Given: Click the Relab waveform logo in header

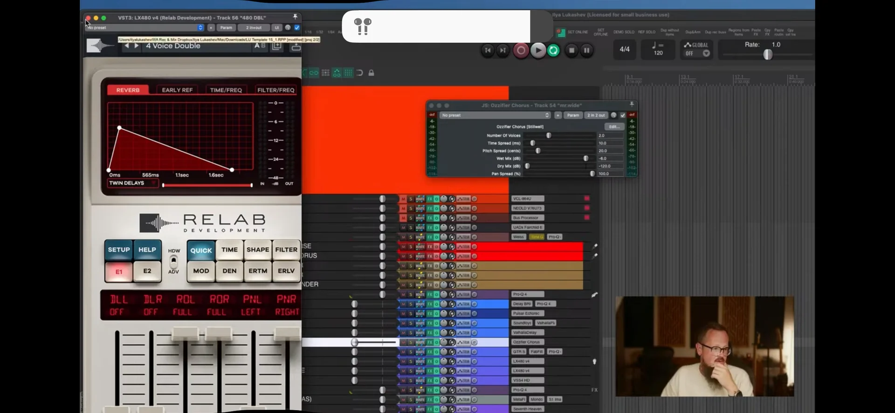Looking at the screenshot, I should tap(100, 46).
